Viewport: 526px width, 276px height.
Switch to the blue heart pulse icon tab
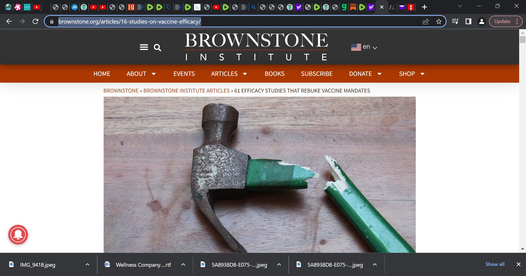point(169,7)
